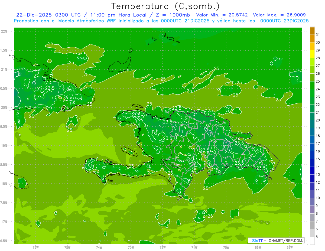
Task: Click the '19N' latitude axis label
Action: tap(4, 146)
